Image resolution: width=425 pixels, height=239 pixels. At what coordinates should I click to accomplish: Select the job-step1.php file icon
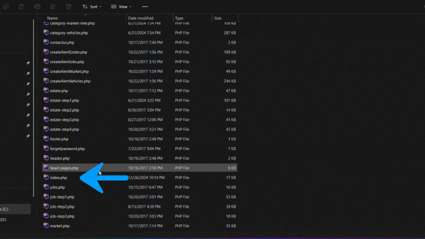click(46, 196)
